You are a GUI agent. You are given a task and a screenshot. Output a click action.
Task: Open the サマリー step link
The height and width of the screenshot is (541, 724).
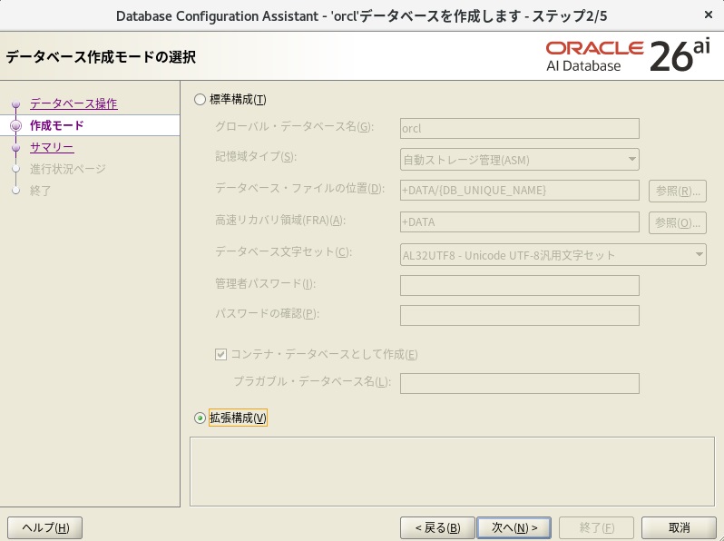(x=52, y=147)
